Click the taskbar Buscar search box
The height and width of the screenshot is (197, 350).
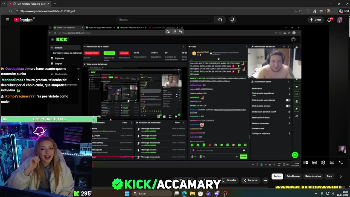pyautogui.click(x=152, y=193)
